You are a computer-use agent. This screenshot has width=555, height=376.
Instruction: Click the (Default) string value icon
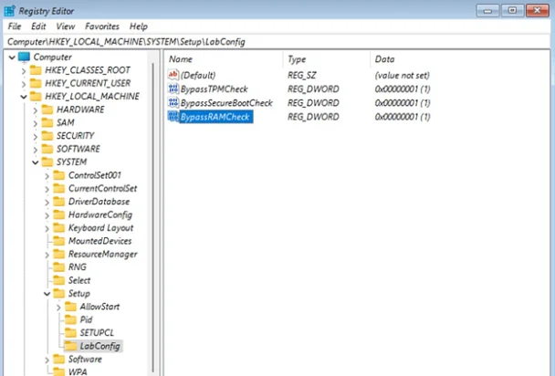[x=173, y=75]
